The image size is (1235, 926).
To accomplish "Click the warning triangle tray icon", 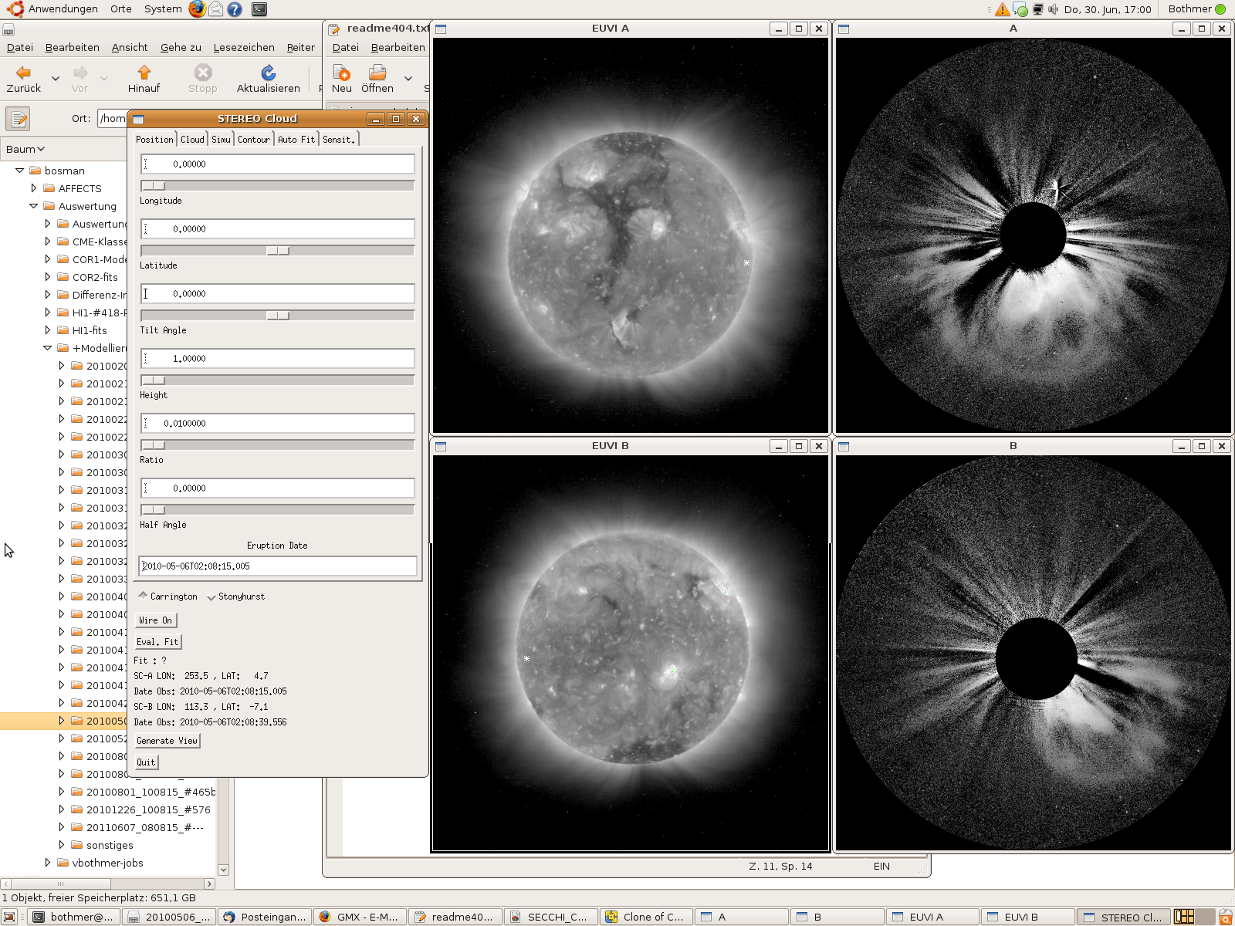I will [x=1002, y=9].
